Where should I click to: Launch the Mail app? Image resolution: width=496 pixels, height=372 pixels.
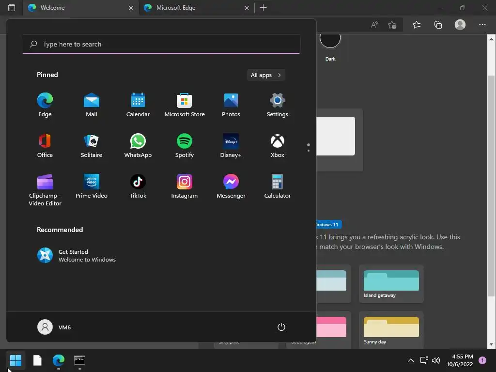point(92,105)
